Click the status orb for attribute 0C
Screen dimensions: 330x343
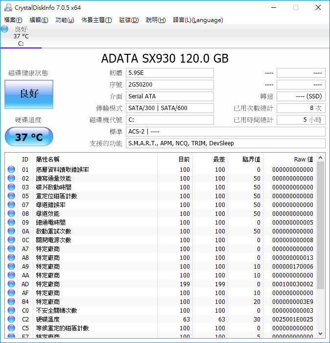coord(11,240)
